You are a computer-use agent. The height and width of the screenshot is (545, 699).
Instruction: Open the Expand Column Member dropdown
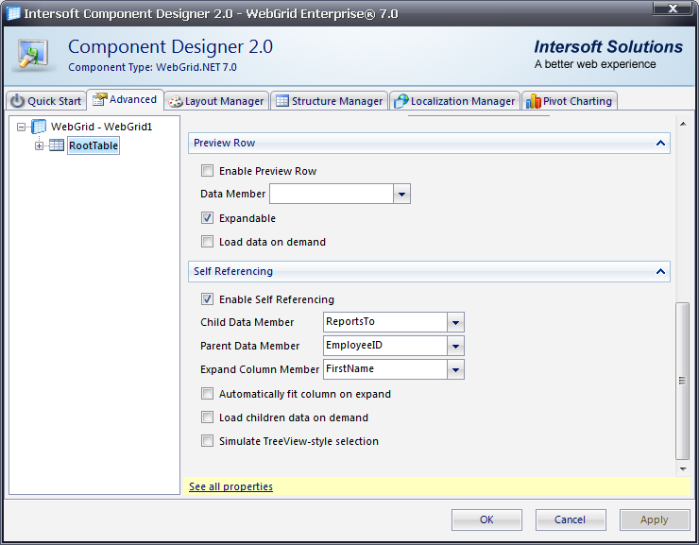click(x=455, y=369)
